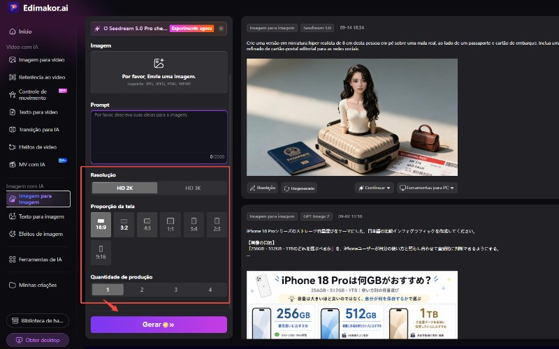Viewport: 559px width, 349px height.
Task: Click the GPT Image 2 model tag
Action: click(x=317, y=216)
